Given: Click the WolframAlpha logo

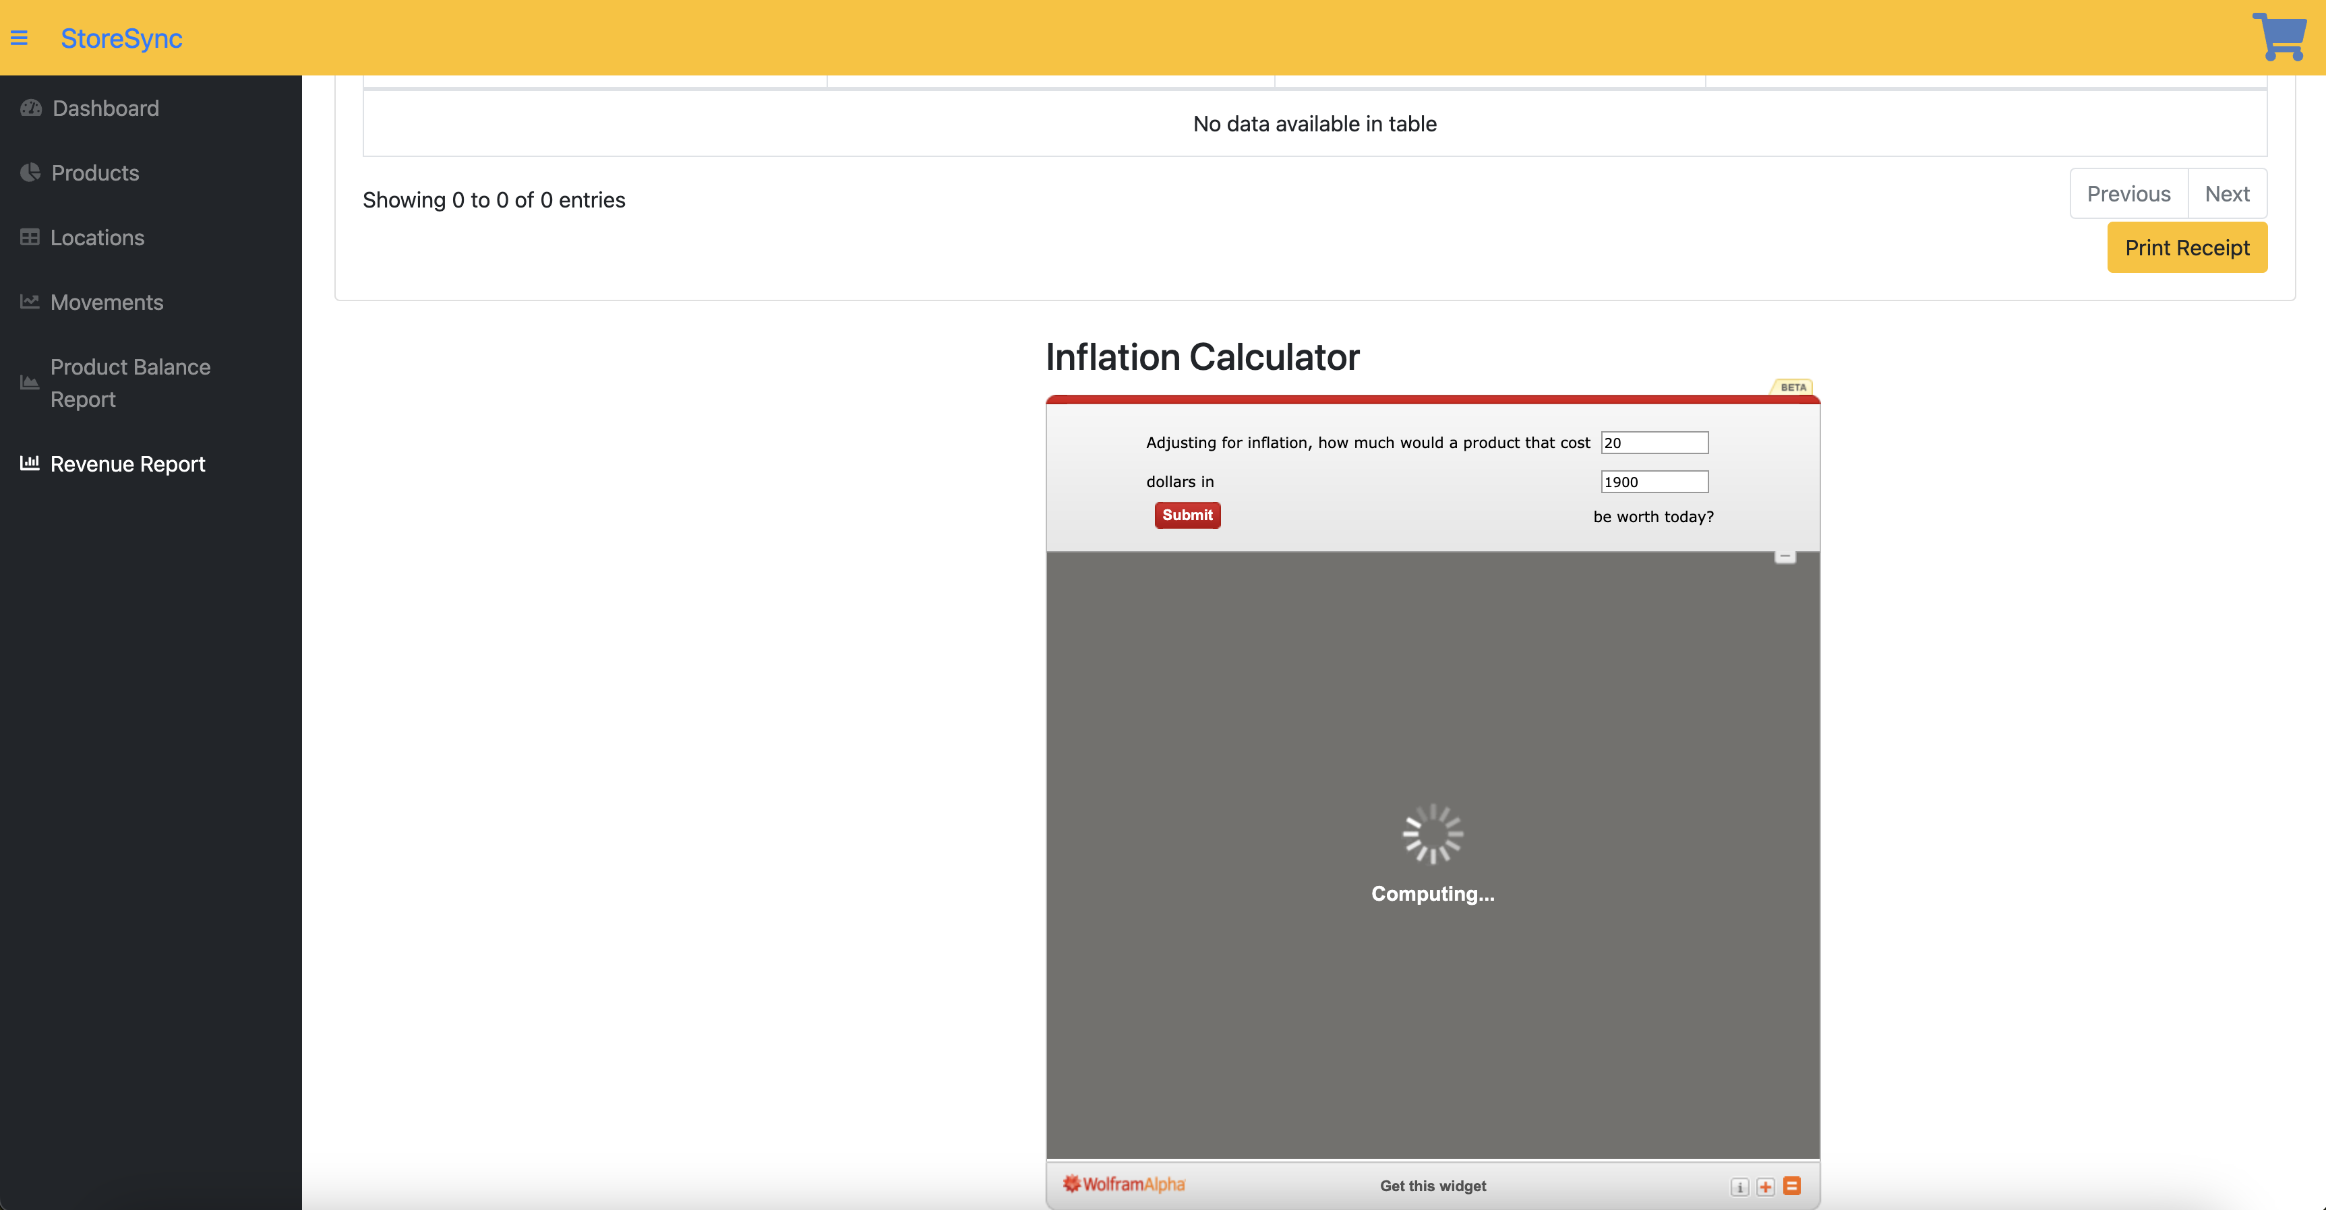Looking at the screenshot, I should tap(1123, 1184).
